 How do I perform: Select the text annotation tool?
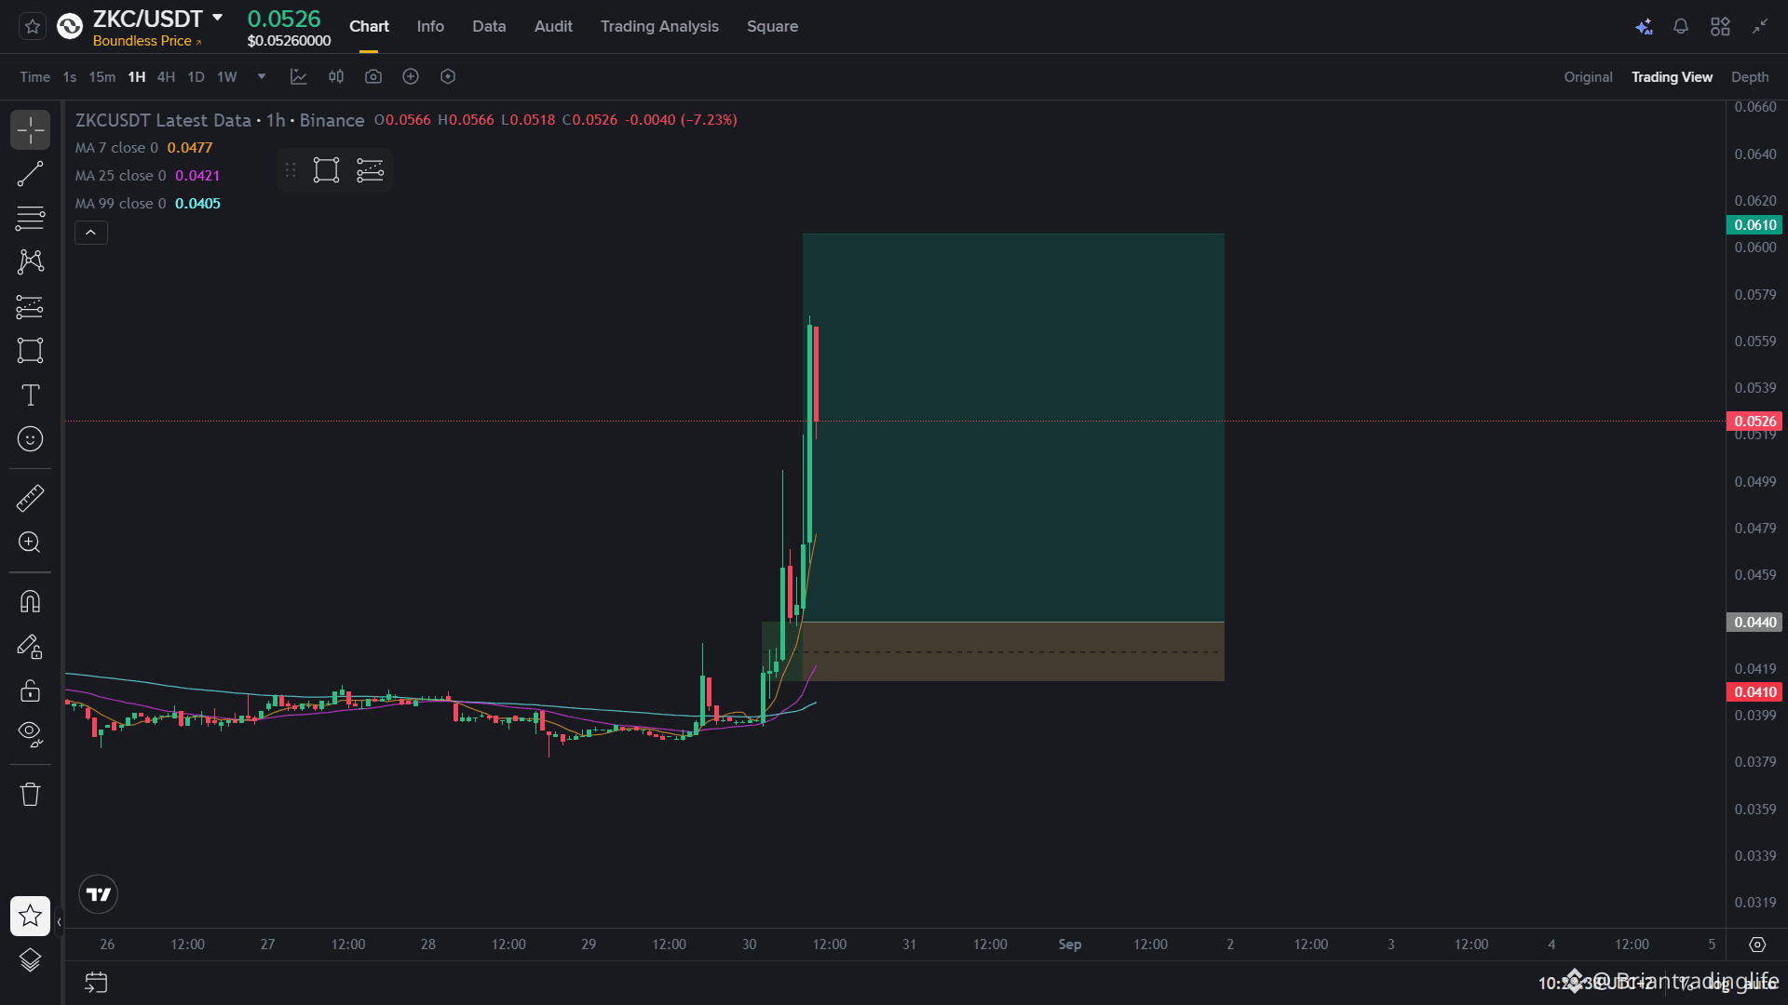(30, 395)
